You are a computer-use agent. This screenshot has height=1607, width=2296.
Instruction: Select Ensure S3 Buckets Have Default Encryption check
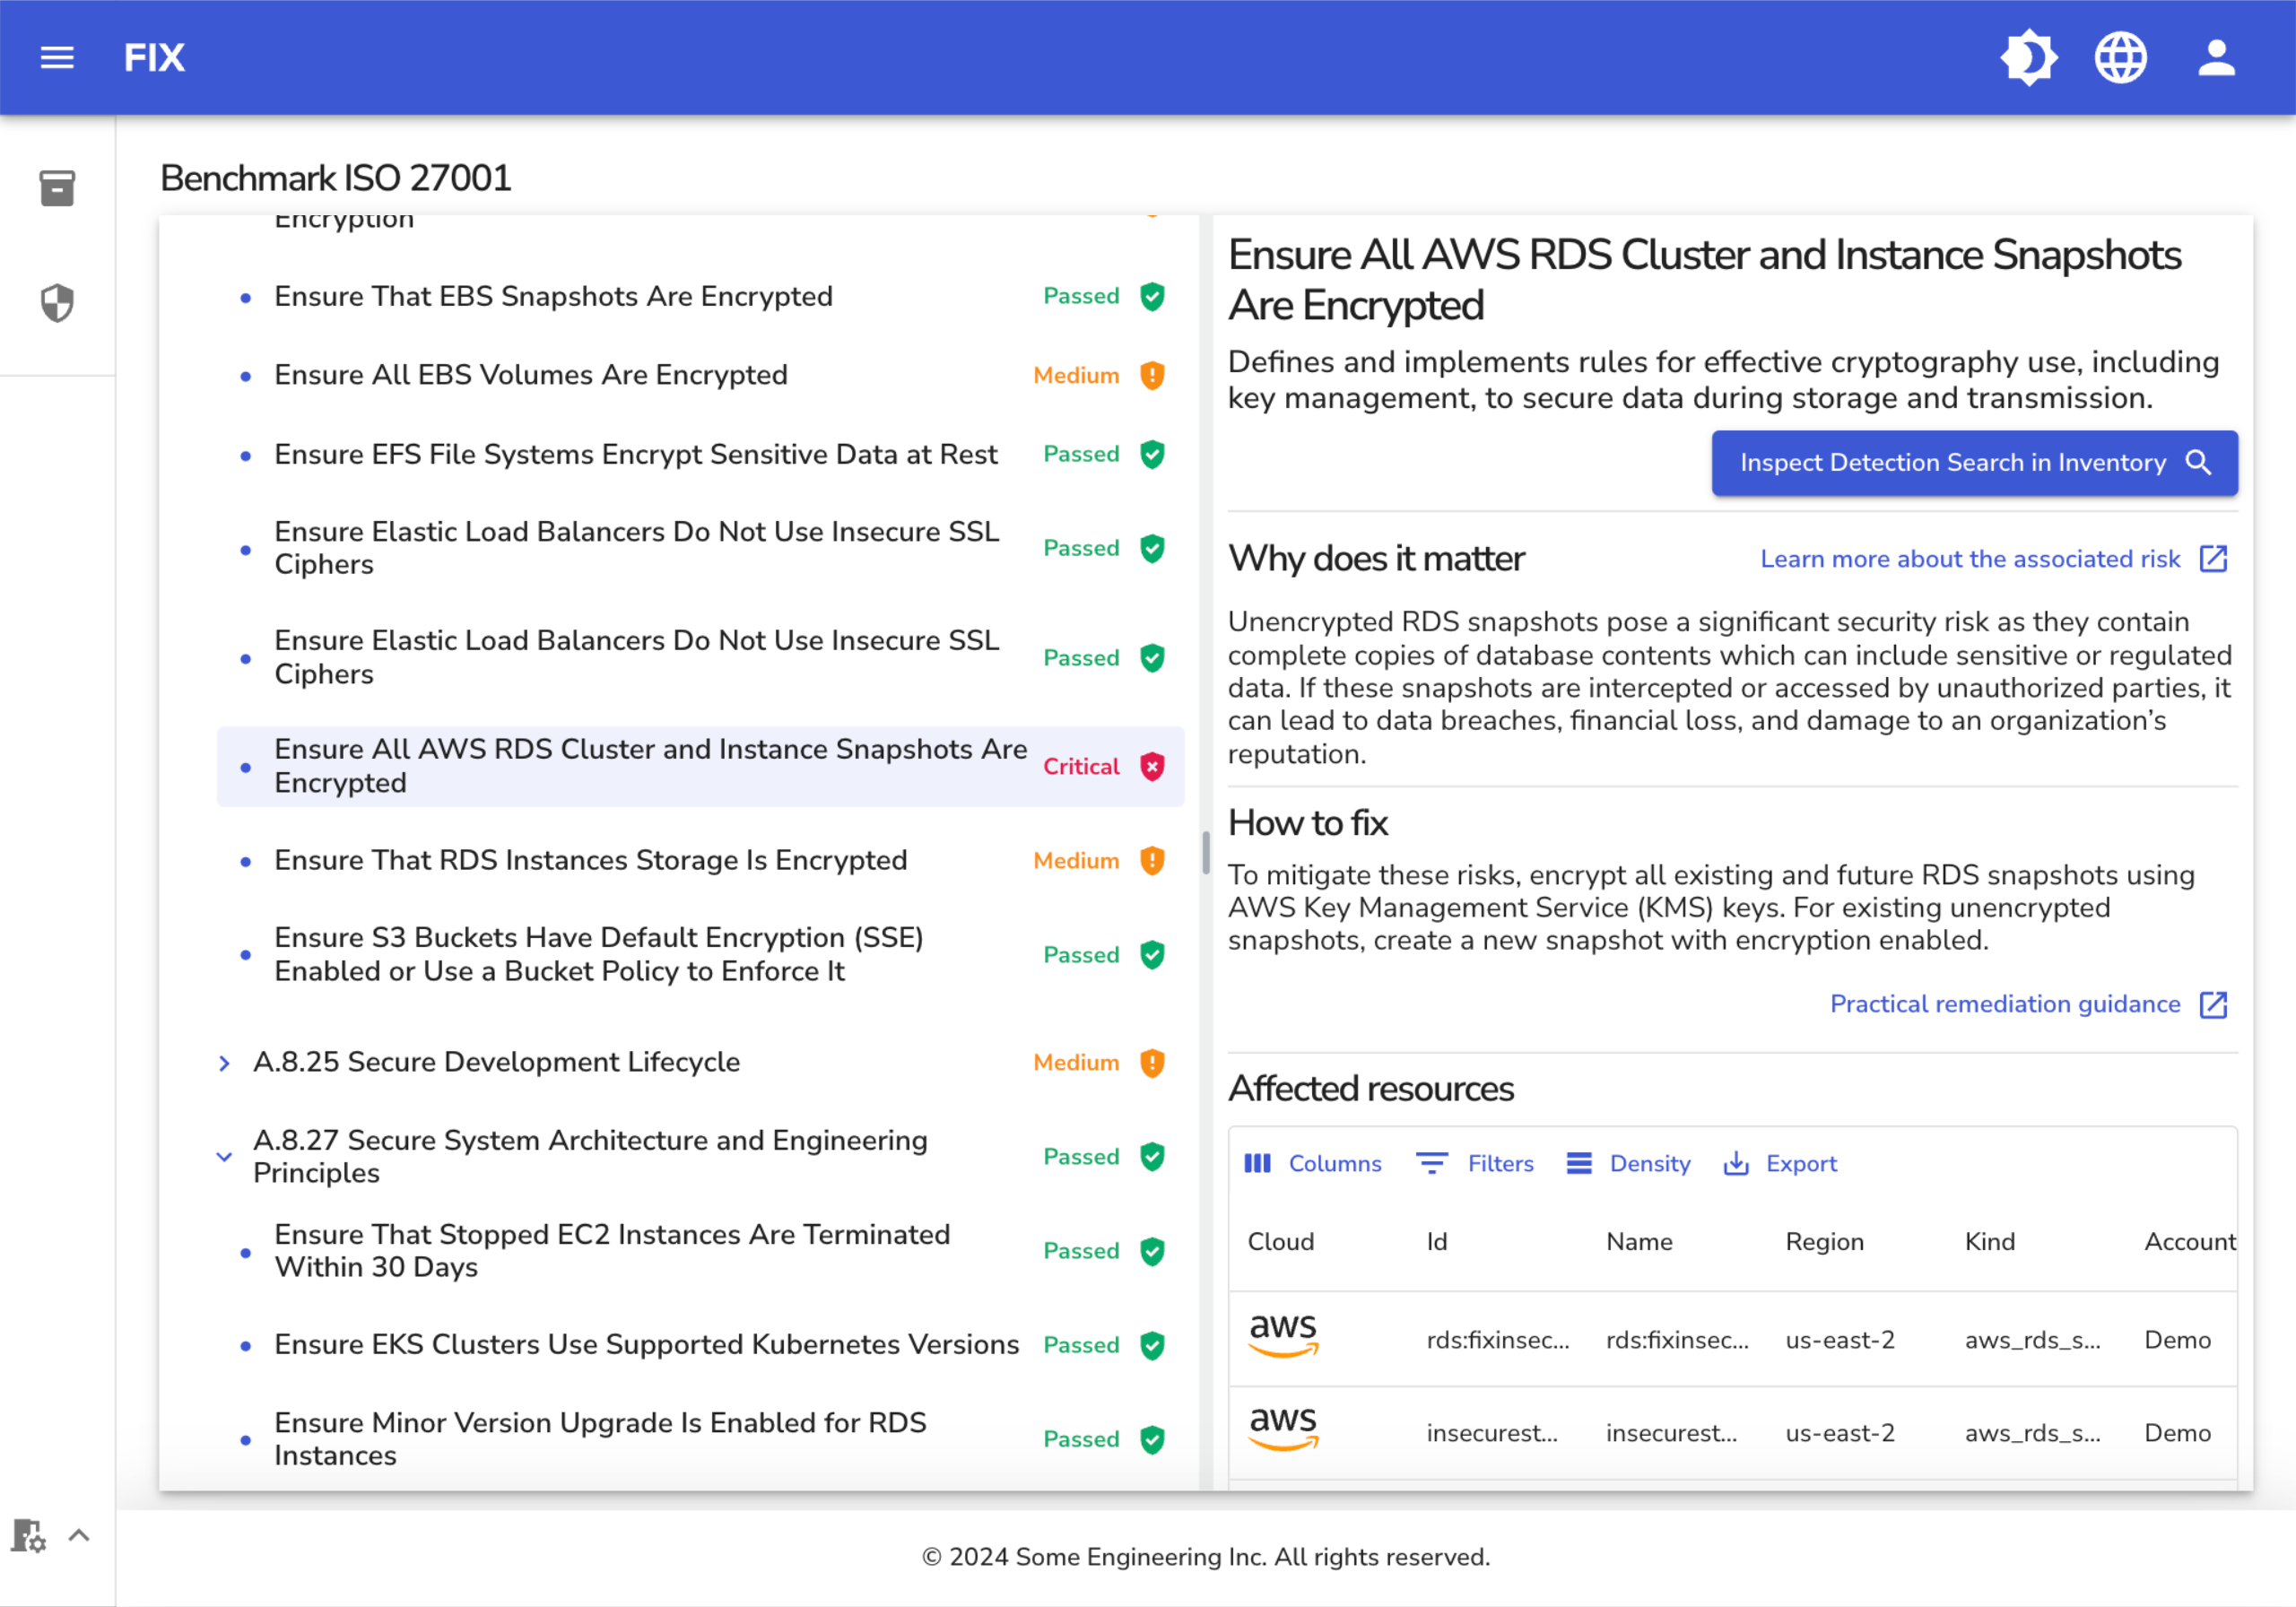700,954
